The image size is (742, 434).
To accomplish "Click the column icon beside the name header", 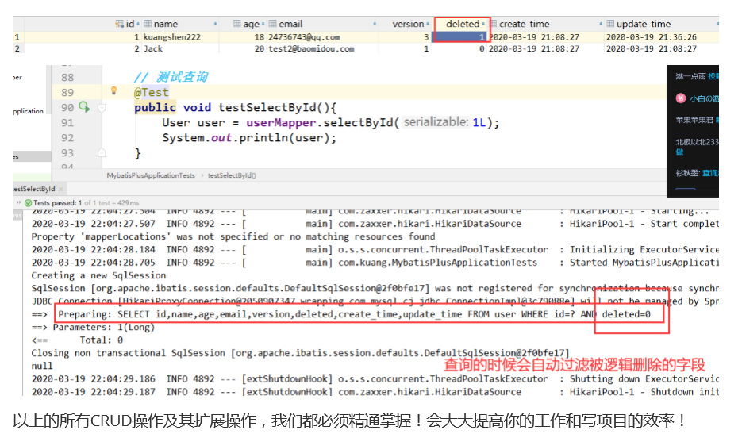I will 148,24.
